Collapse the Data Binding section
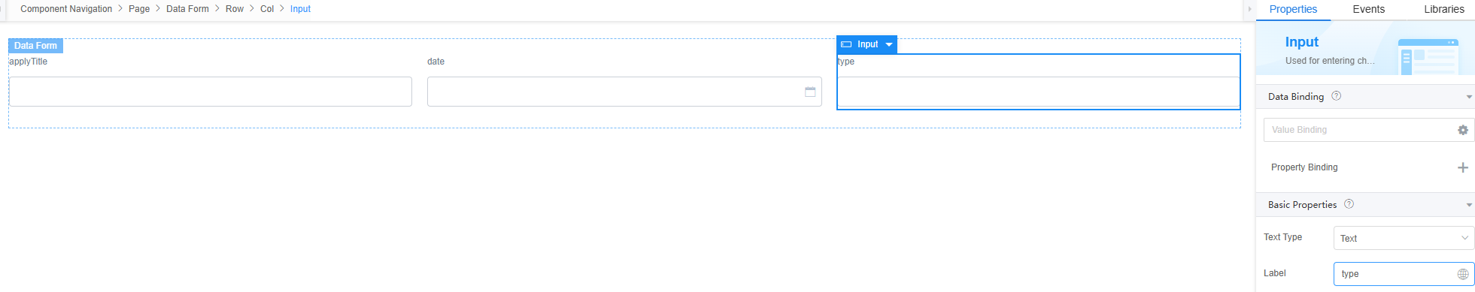Viewport: 1475px width, 292px height. (x=1468, y=97)
